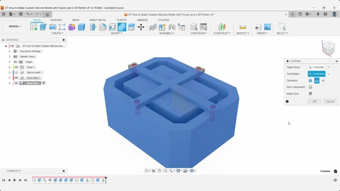Choose the Join operation icon
This screenshot has height=191, width=340.
310,81
